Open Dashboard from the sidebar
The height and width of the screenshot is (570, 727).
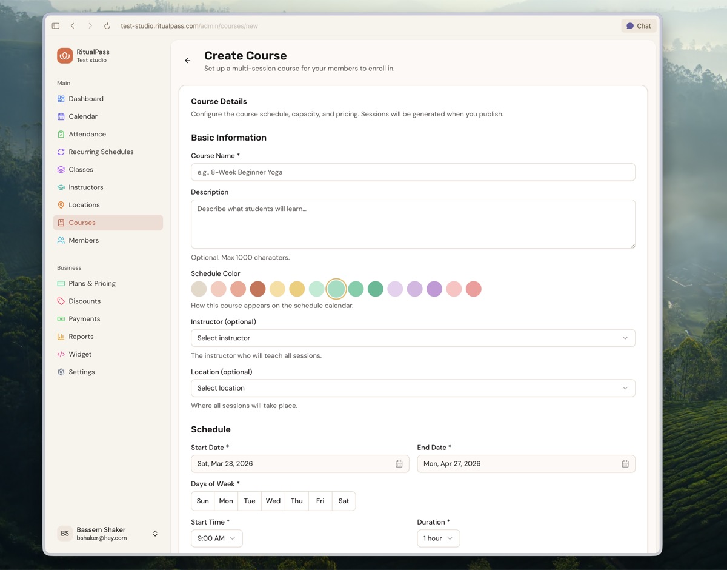[108, 99]
